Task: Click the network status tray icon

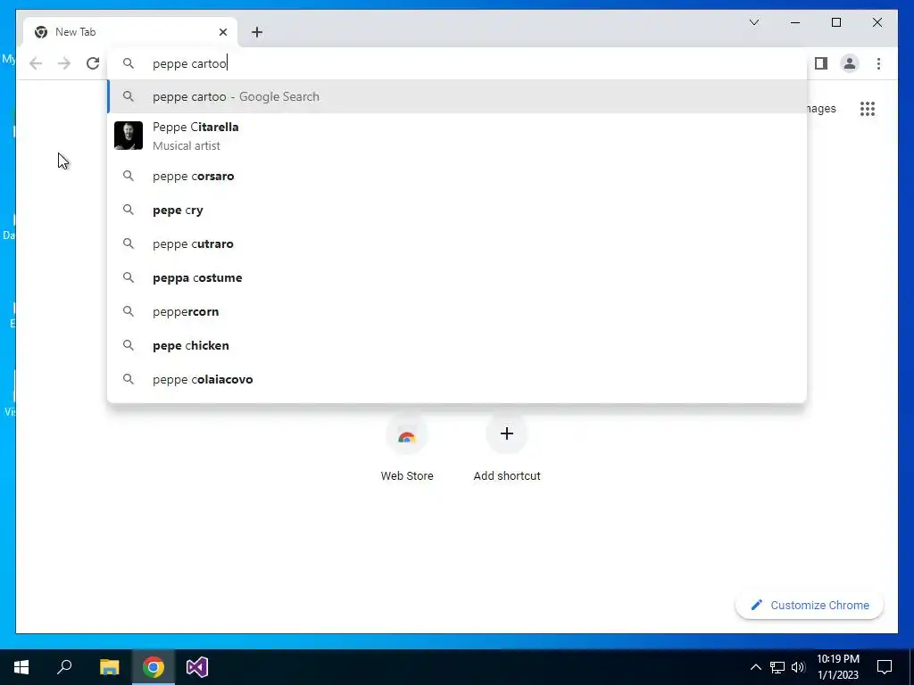Action: pyautogui.click(x=777, y=667)
